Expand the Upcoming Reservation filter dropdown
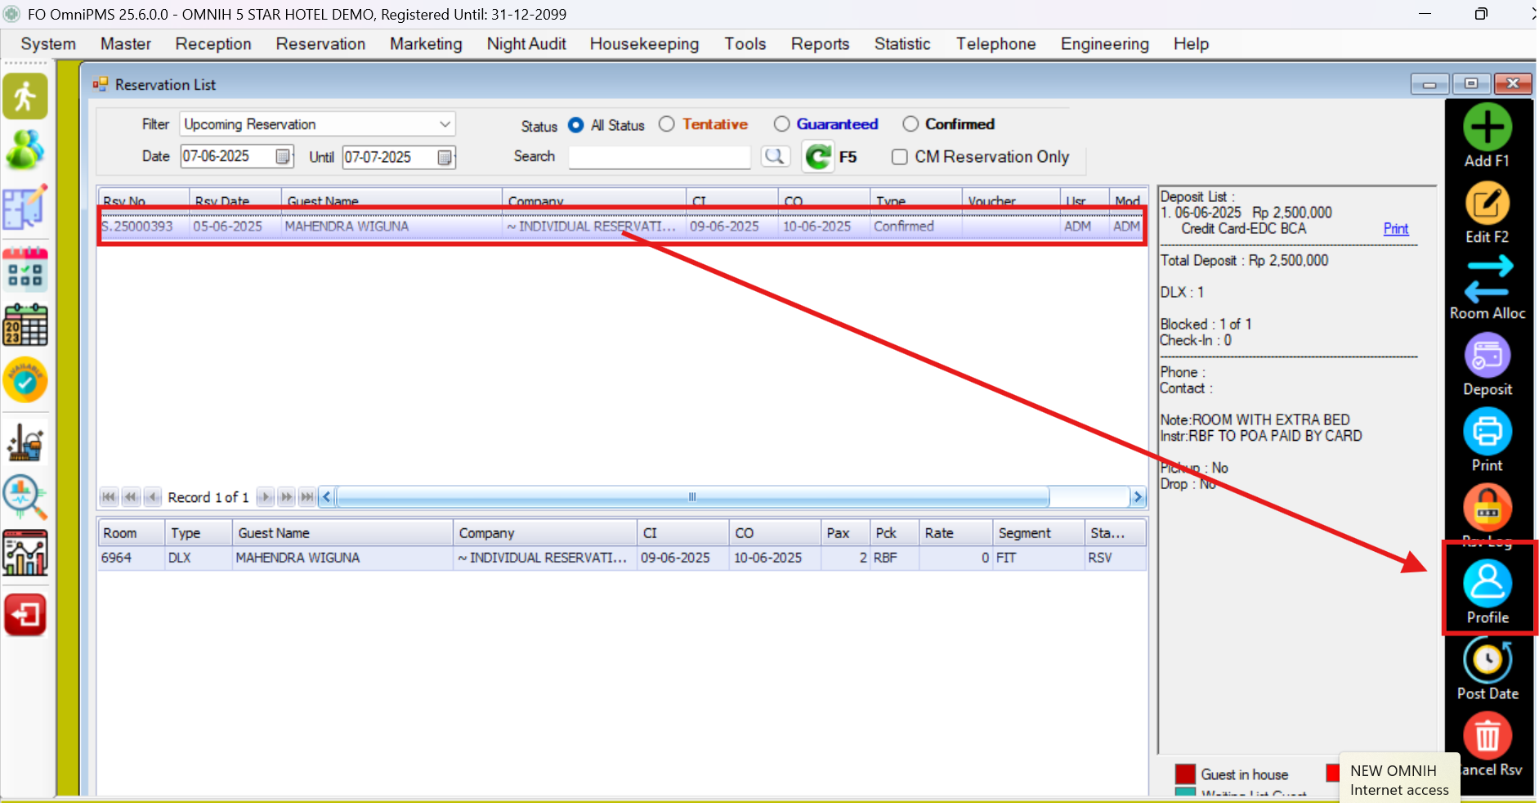The image size is (1539, 803). click(x=445, y=124)
